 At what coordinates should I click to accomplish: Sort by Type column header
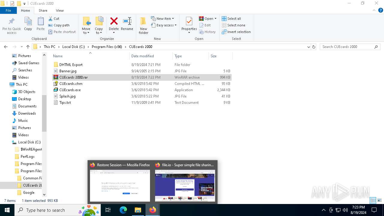point(190,56)
